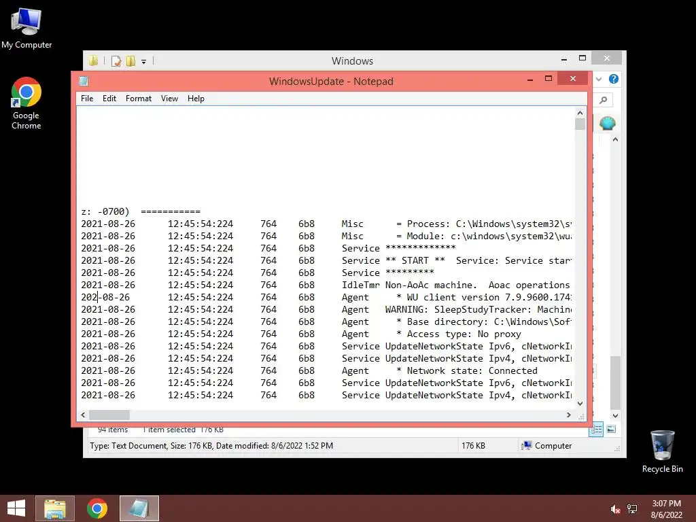Open the Windows Start button
The image size is (696, 522).
[x=16, y=508]
